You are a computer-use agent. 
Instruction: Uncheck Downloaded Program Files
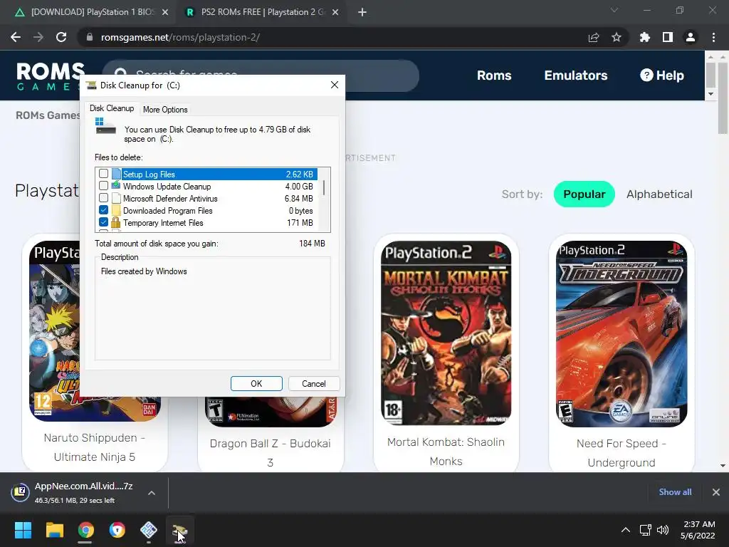(x=104, y=210)
